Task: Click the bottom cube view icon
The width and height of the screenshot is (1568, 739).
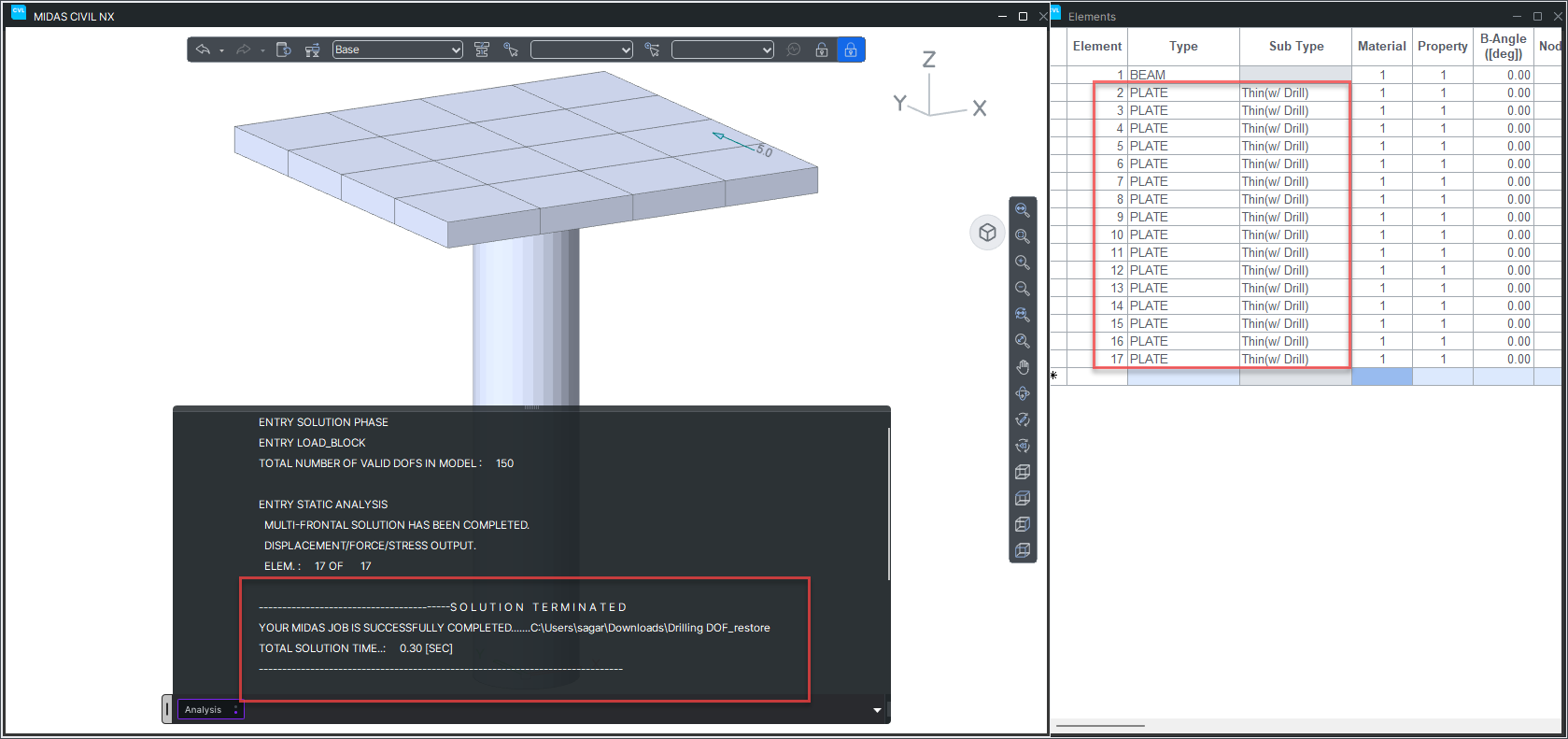Action: pos(1023,550)
